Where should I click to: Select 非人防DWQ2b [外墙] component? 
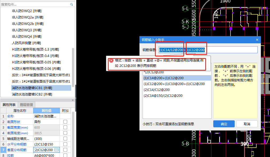tap(28, 24)
